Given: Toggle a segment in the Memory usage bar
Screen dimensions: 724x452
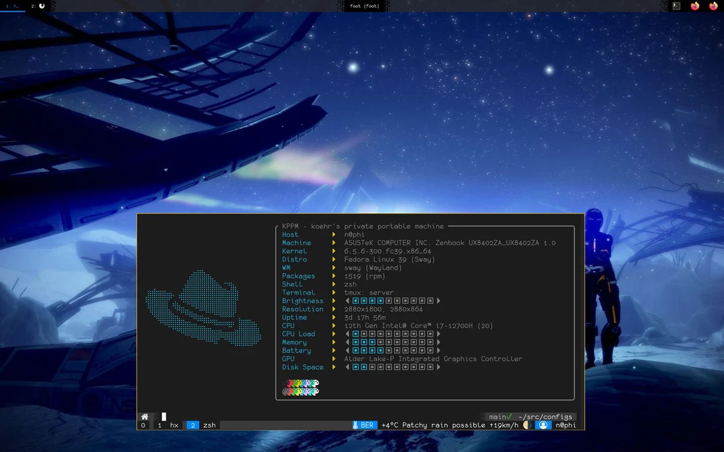Looking at the screenshot, I should (x=355, y=342).
